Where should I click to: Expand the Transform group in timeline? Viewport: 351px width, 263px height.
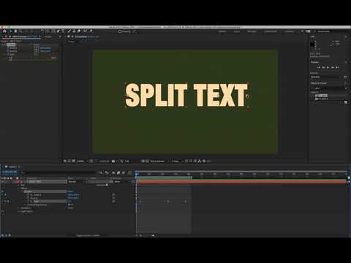19,208
